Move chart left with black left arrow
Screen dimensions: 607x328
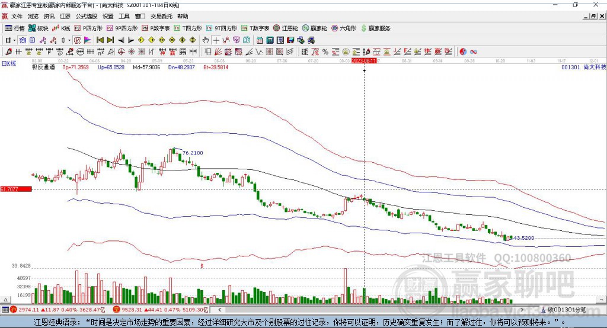[x=121, y=40]
